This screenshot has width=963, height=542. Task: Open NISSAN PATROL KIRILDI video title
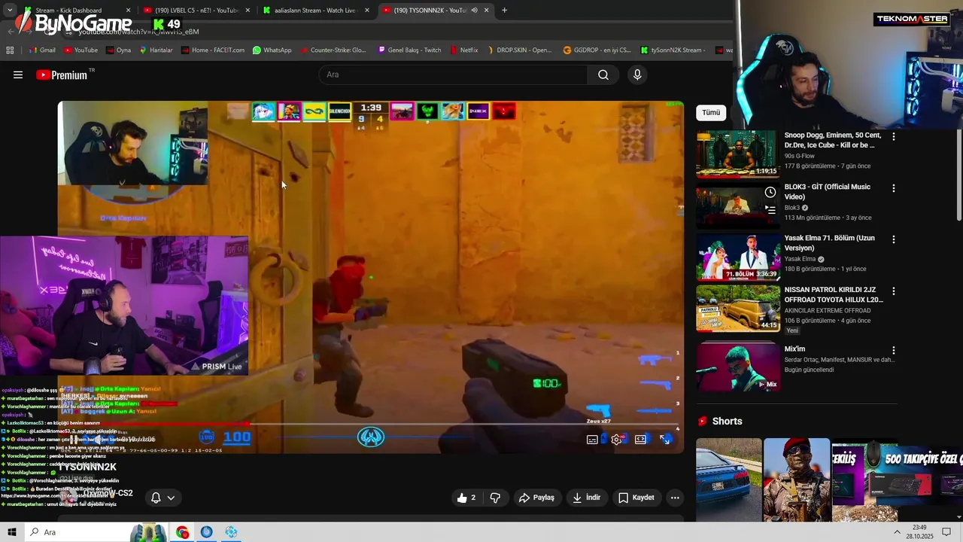(x=833, y=294)
